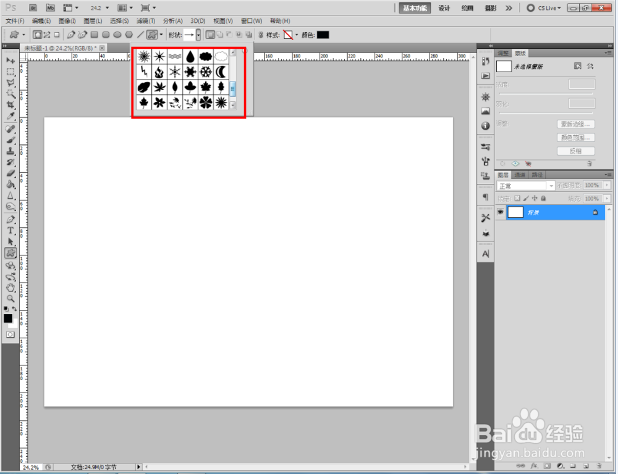Open the 形状 shape picker dropdown
This screenshot has width=618, height=474.
(198, 35)
